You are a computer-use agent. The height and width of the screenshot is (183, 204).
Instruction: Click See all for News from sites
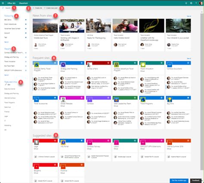189,16
